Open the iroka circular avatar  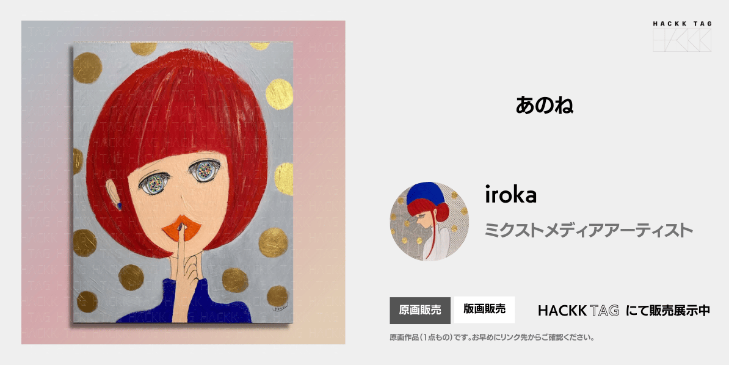click(429, 222)
